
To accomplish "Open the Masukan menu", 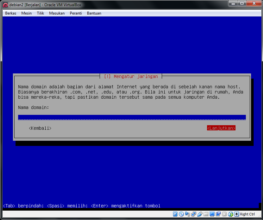I will pos(57,13).
